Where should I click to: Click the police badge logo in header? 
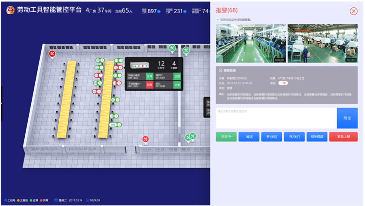(x=10, y=10)
